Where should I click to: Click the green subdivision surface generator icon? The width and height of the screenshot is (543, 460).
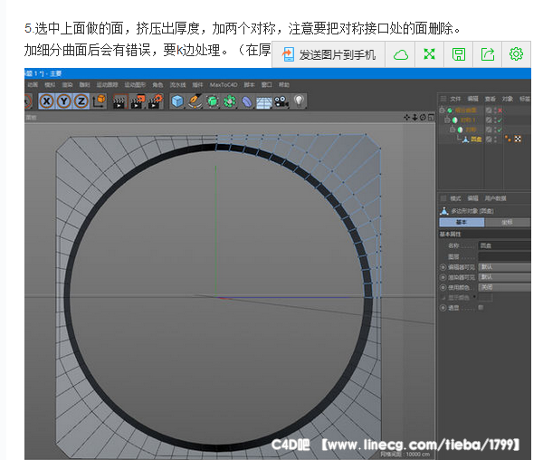click(213, 101)
